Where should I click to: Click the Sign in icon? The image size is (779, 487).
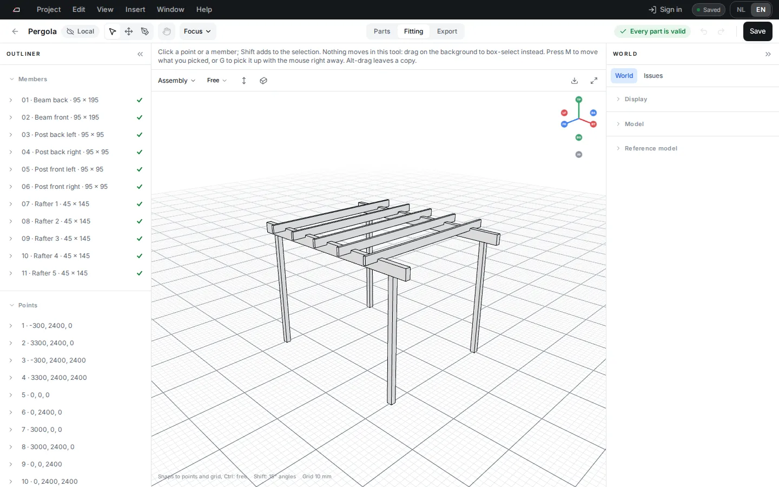tap(652, 10)
